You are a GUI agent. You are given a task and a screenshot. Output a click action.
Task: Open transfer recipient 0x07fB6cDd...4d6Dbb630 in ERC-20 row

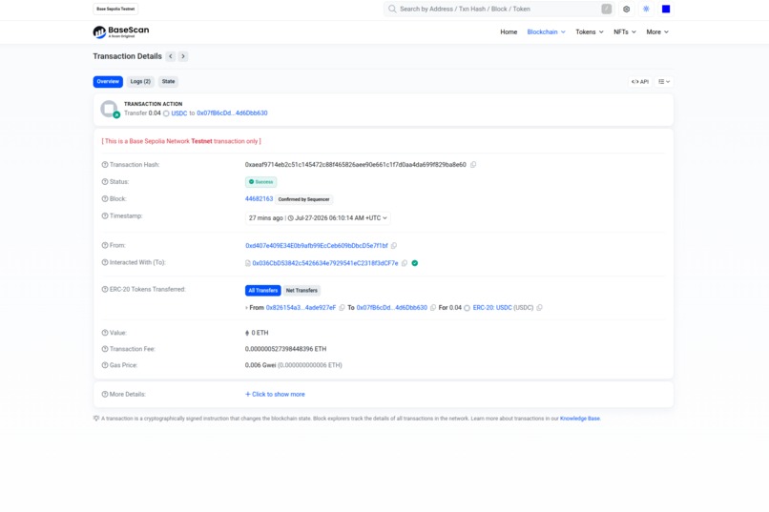tap(392, 308)
